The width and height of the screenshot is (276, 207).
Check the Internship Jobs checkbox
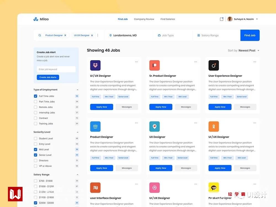(x=36, y=113)
